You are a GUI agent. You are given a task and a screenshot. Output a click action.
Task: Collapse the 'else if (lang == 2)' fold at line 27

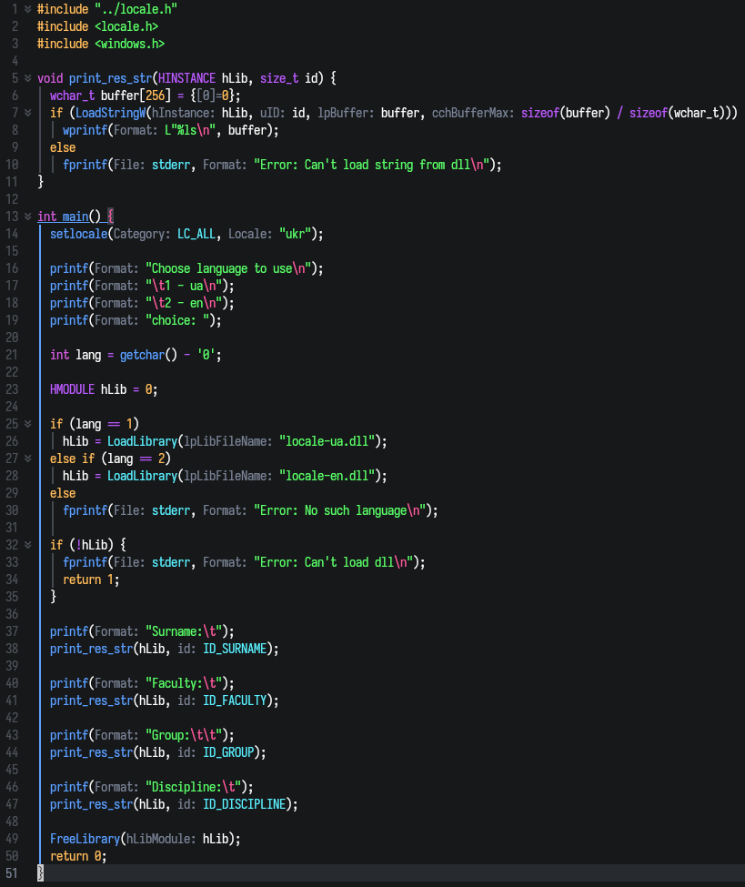(x=27, y=459)
